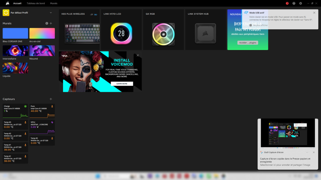Click the 'Accéder ... plugins' button

click(x=248, y=42)
